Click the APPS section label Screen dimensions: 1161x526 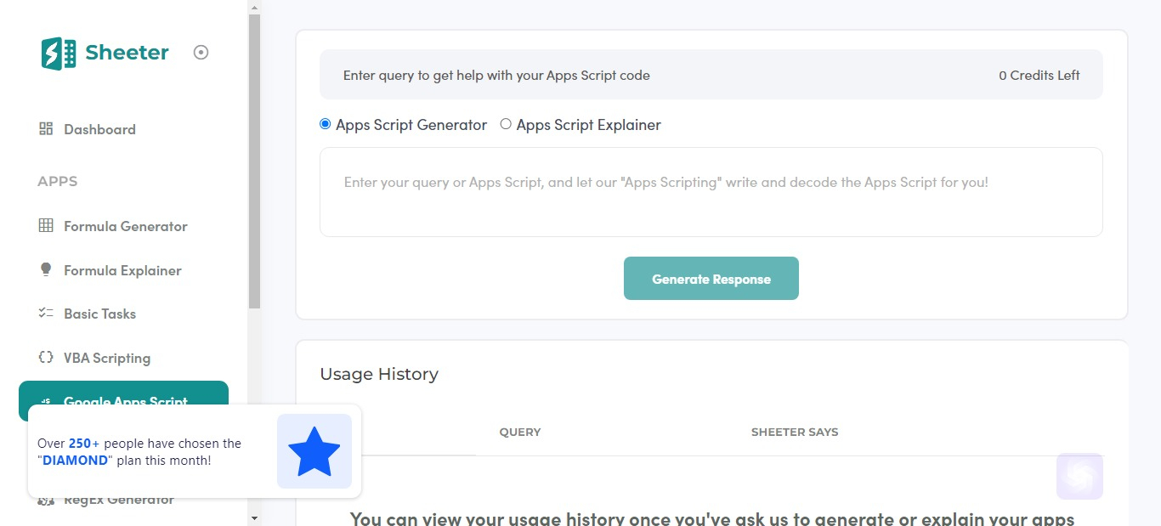(58, 181)
